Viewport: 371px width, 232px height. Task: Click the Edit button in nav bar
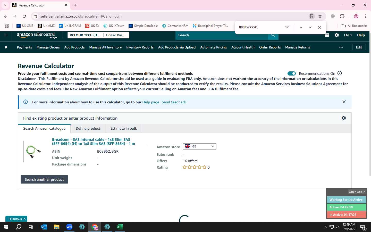click(x=359, y=47)
